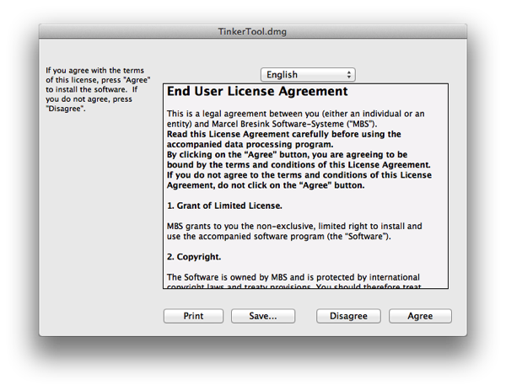Click the Print button
506x390 pixels.
tap(193, 316)
